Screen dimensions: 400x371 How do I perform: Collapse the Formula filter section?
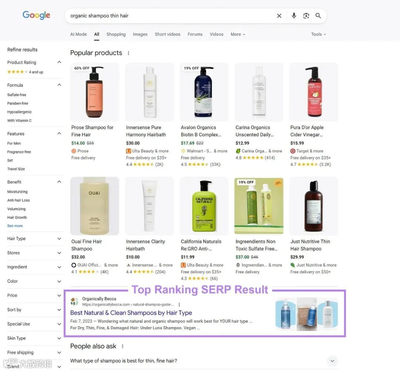pos(59,85)
